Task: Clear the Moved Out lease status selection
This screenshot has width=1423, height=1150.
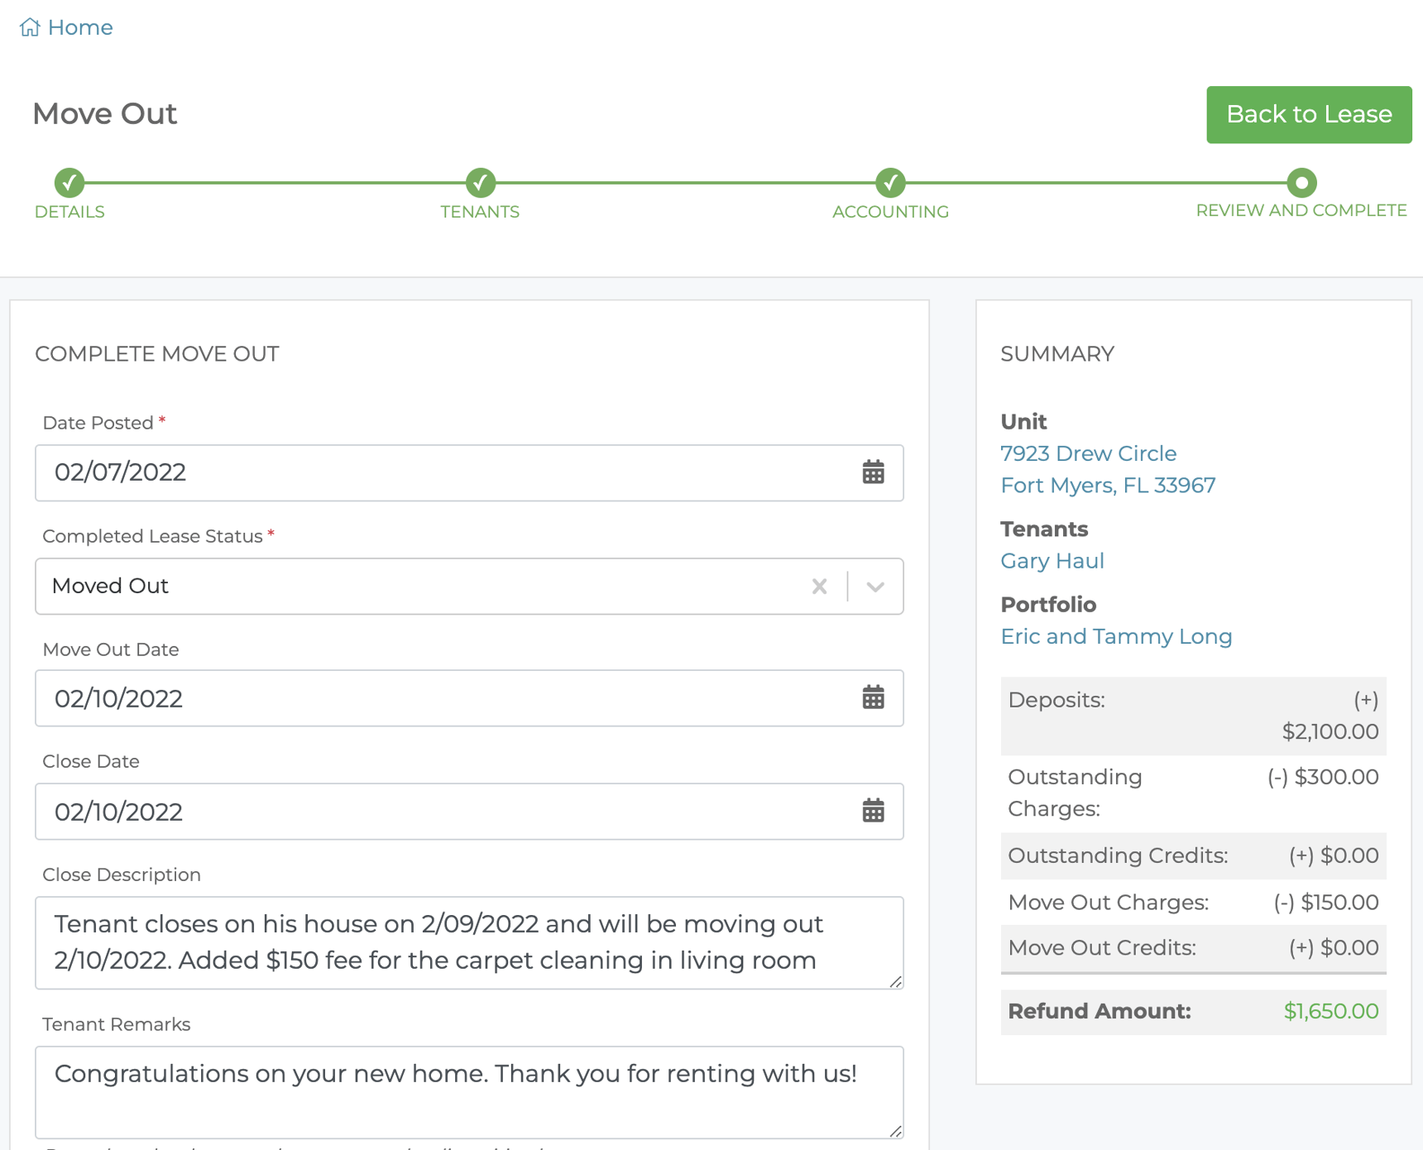Action: pyautogui.click(x=819, y=587)
